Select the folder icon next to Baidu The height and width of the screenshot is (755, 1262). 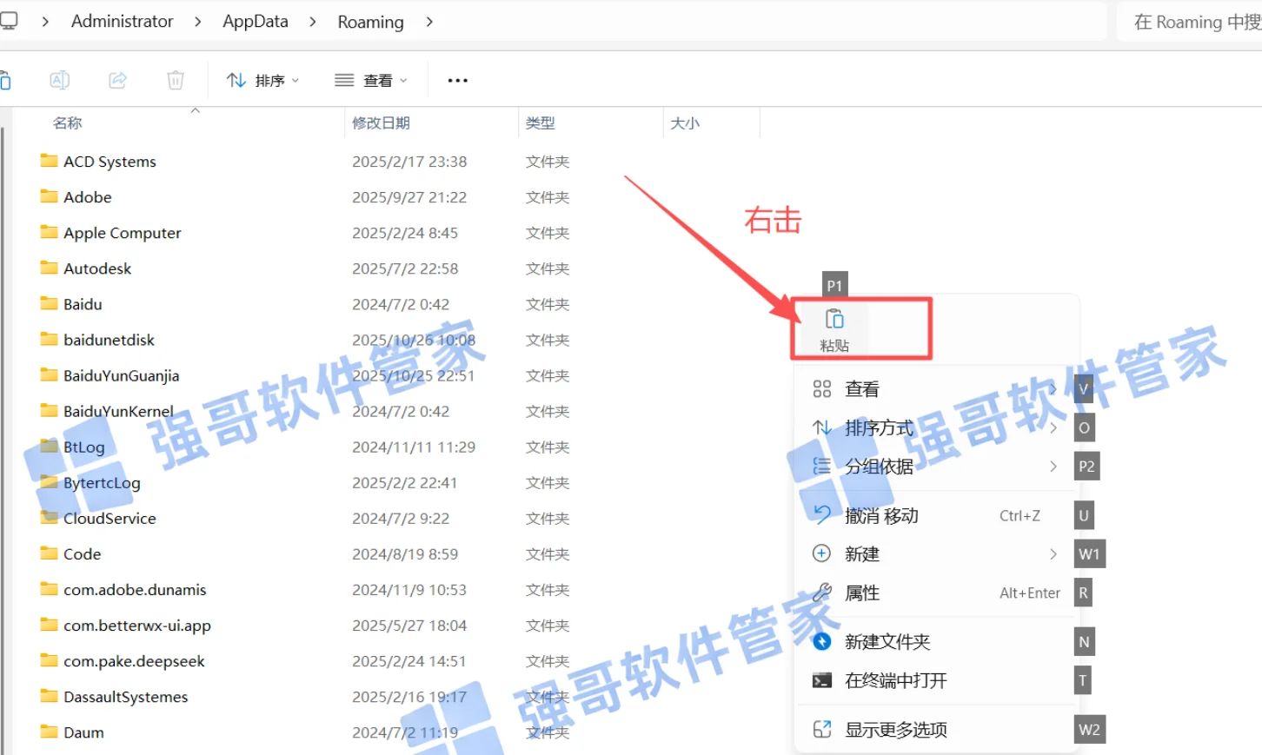click(50, 303)
